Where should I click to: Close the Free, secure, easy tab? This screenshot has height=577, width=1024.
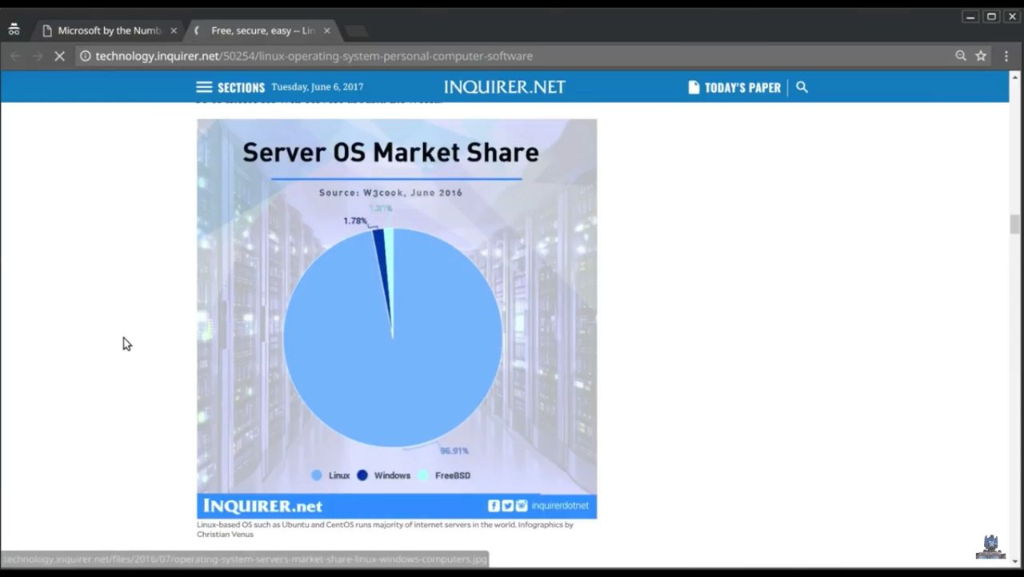[326, 30]
